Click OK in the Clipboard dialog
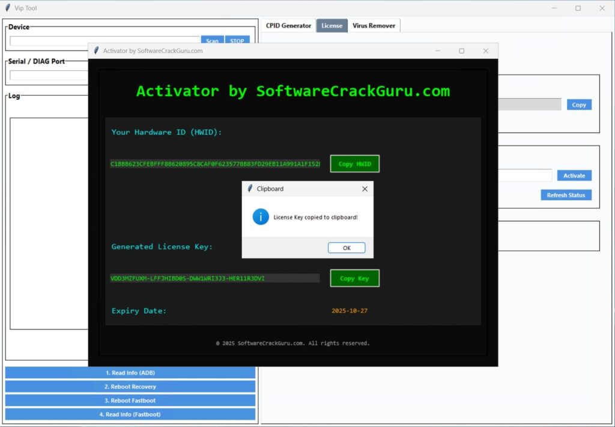Screen dimensions: 615x427 (347, 248)
